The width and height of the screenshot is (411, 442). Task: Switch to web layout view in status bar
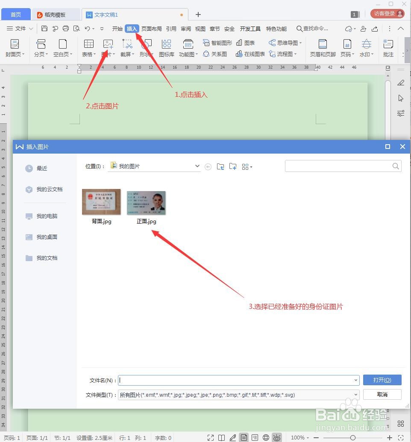point(266,437)
